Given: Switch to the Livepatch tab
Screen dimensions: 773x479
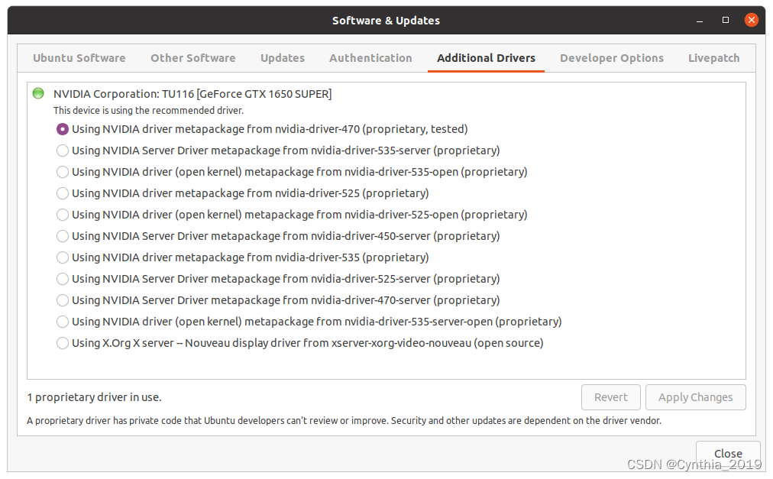Looking at the screenshot, I should tap(713, 58).
